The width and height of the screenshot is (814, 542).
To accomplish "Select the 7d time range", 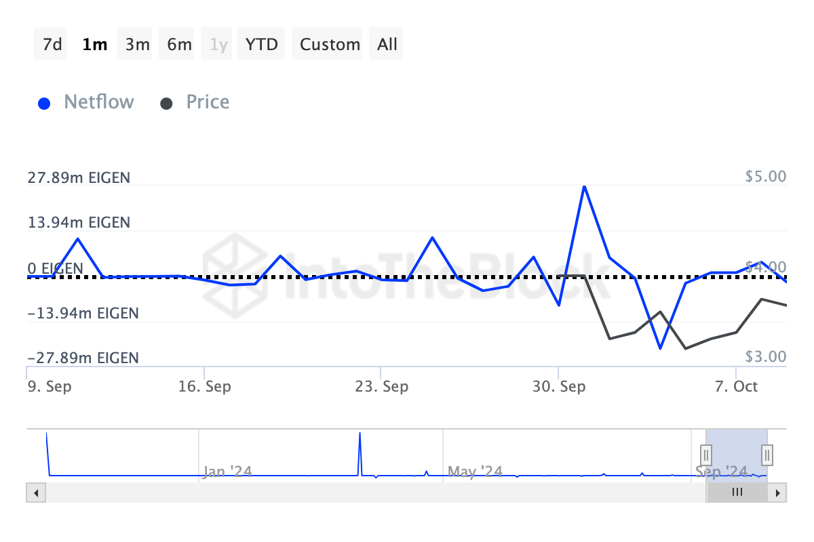I will pos(52,45).
